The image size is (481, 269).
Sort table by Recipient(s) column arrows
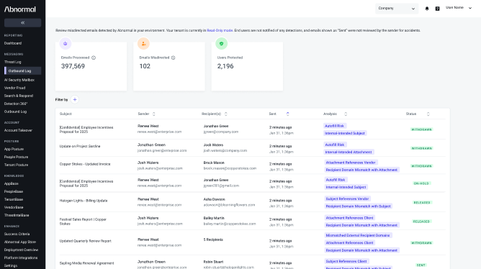coord(226,114)
